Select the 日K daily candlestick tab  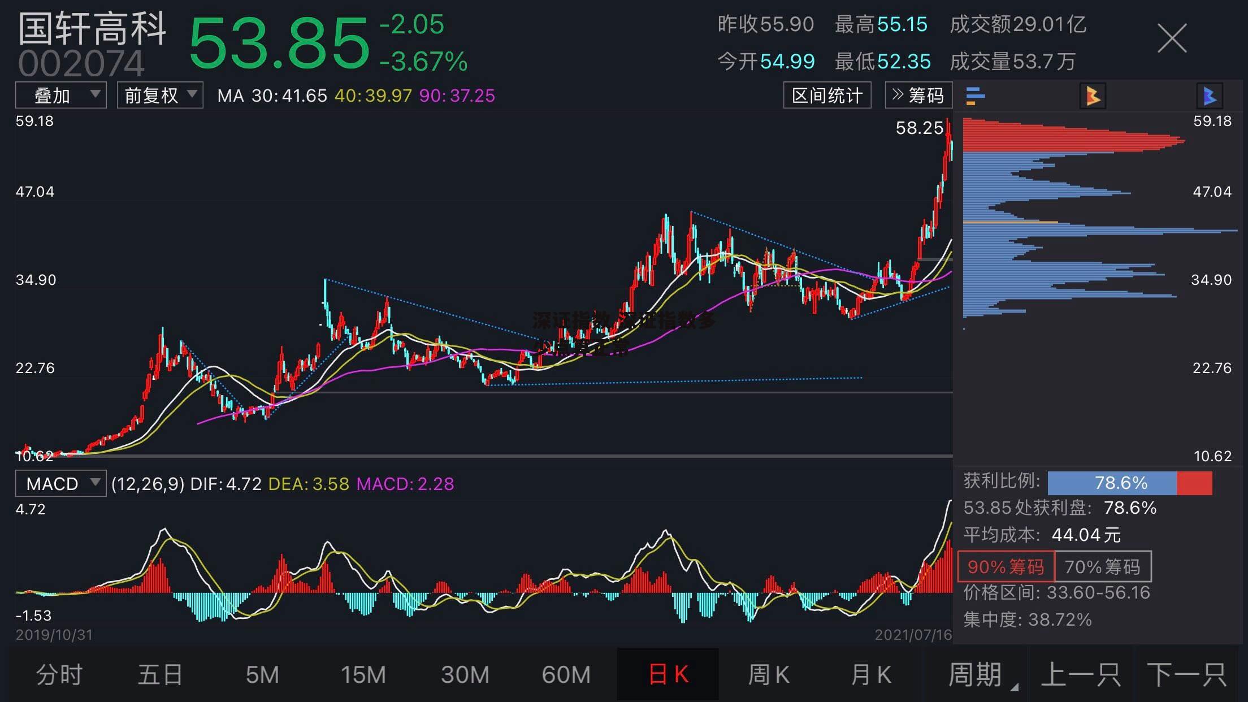point(668,674)
